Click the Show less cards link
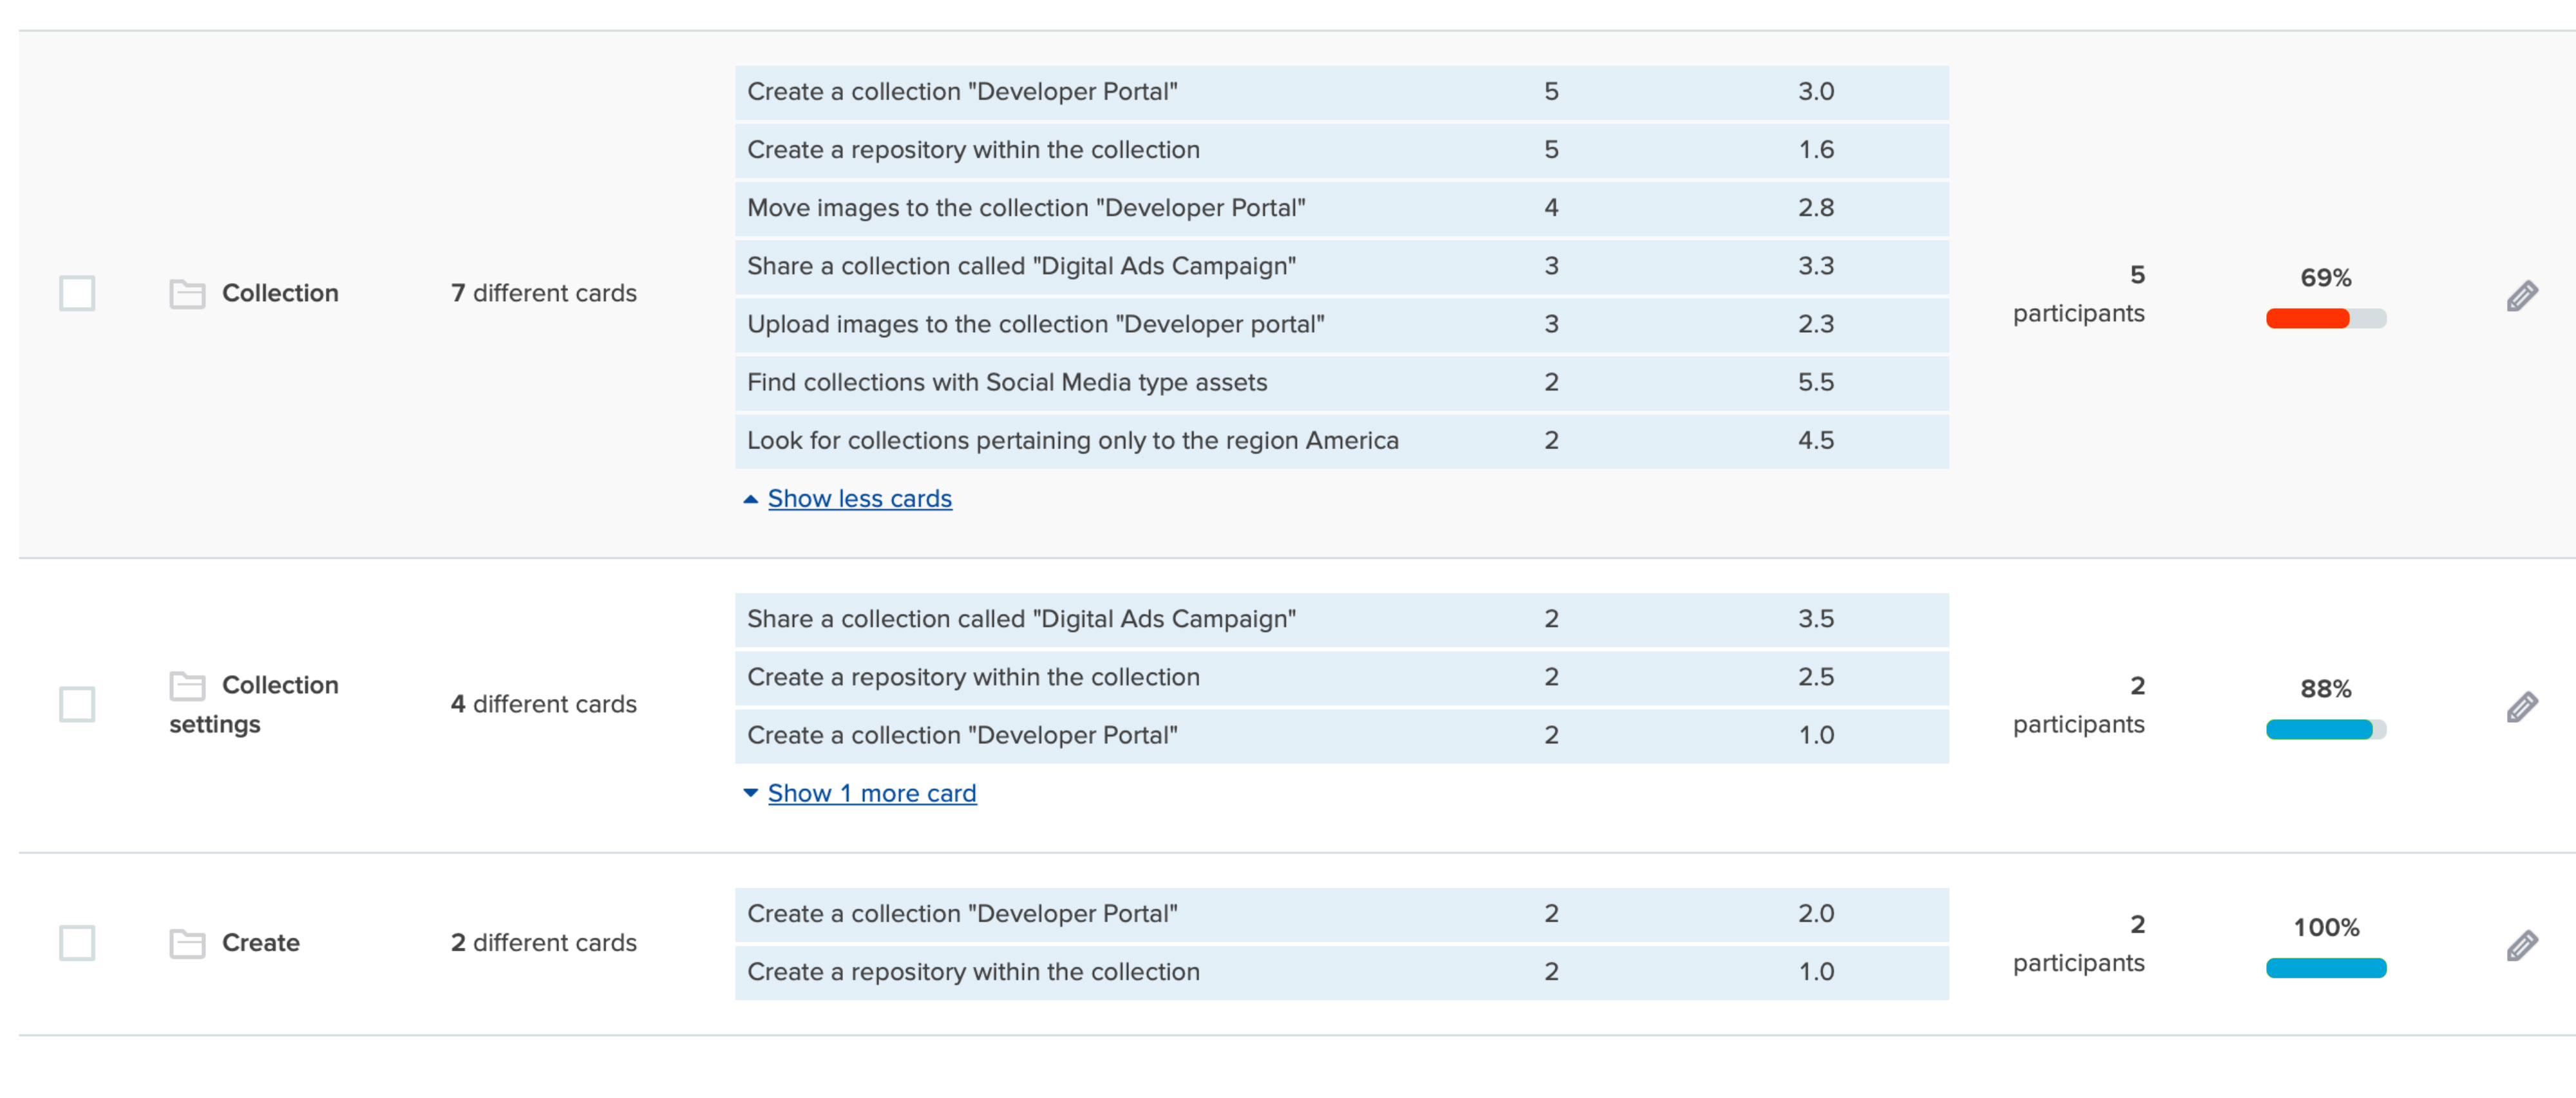 click(859, 499)
